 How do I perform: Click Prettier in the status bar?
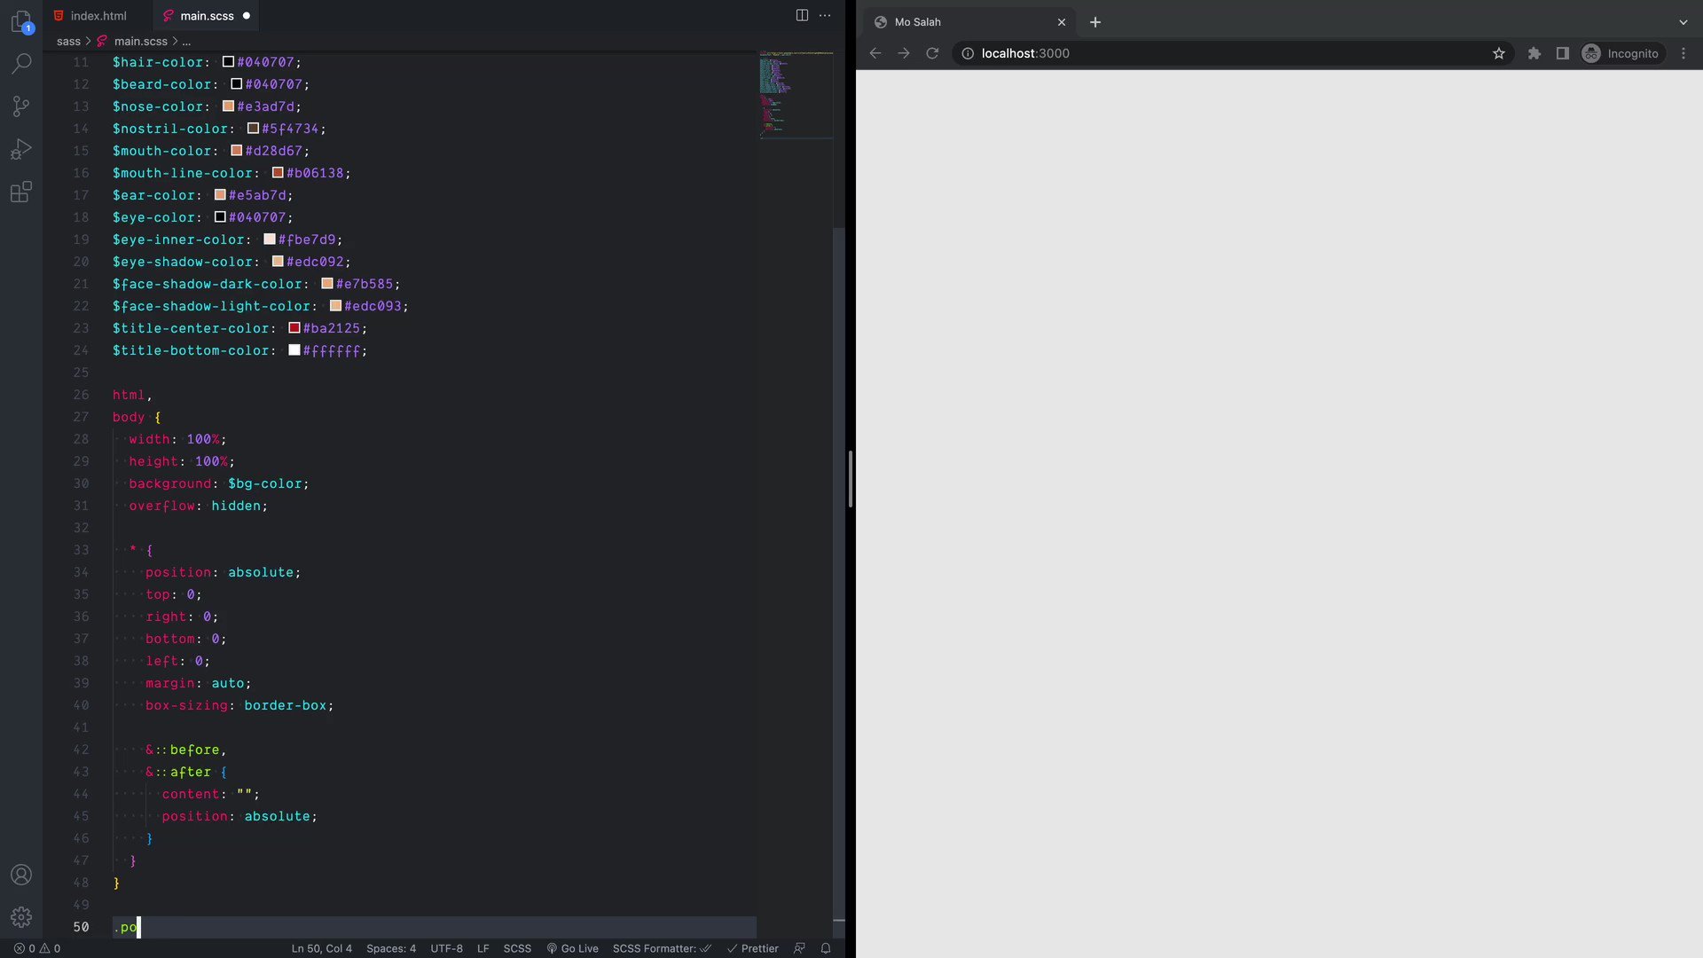click(x=752, y=948)
